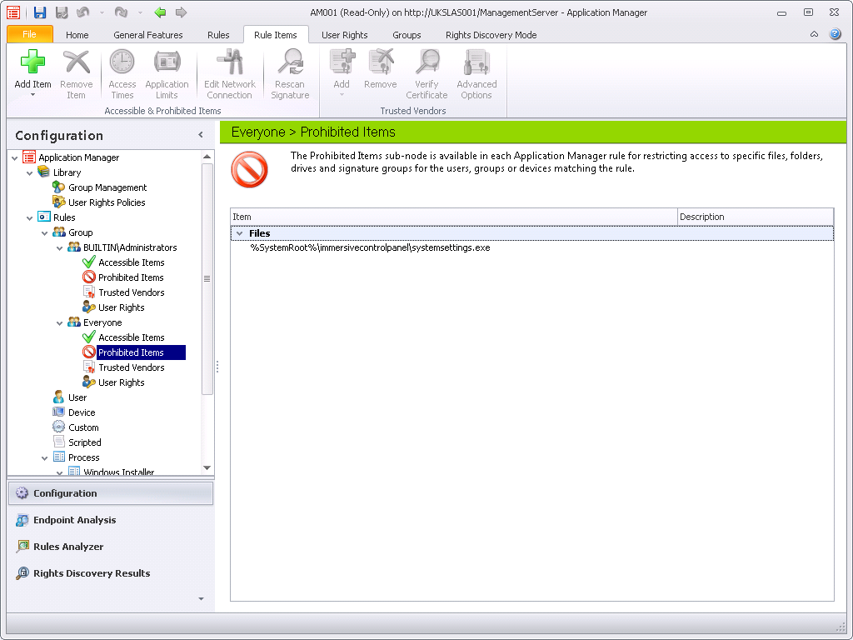Viewport: 853px width, 640px height.
Task: Click the Undo icon in title bar
Action: point(82,12)
